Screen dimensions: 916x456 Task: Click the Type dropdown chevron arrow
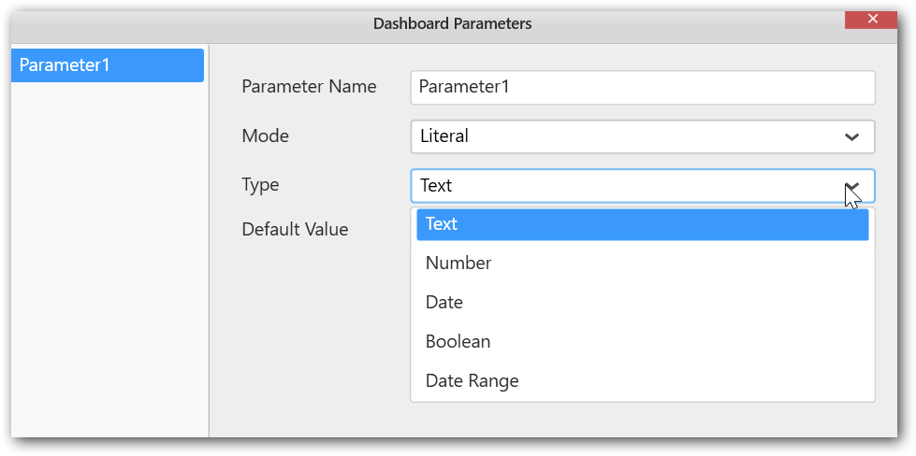[851, 186]
